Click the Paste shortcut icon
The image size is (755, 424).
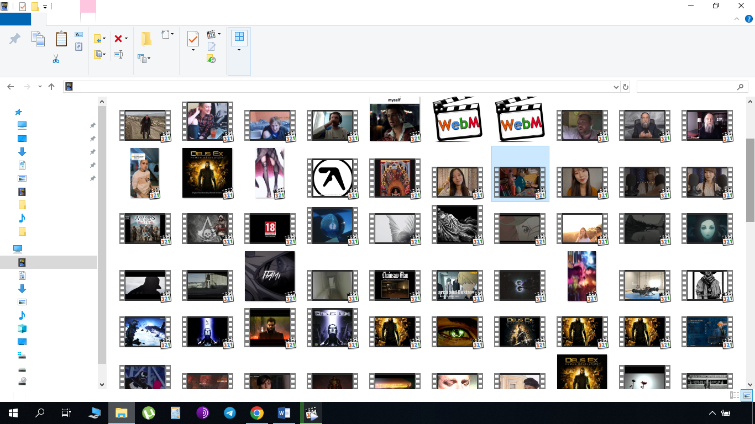[79, 46]
